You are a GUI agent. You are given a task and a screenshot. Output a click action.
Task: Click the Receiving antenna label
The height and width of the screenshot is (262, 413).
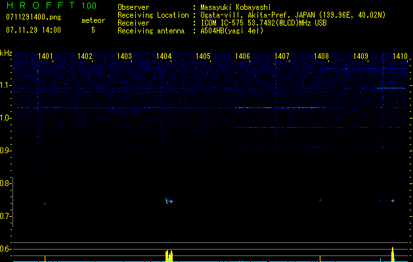(x=151, y=31)
